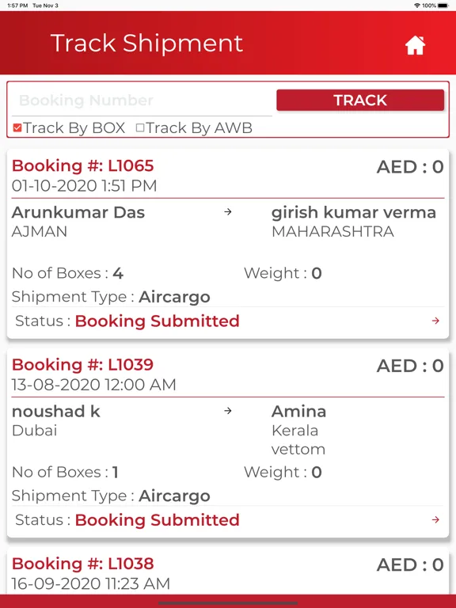Select the Booking #: L1039 heading
This screenshot has width=456, height=608.
82,365
